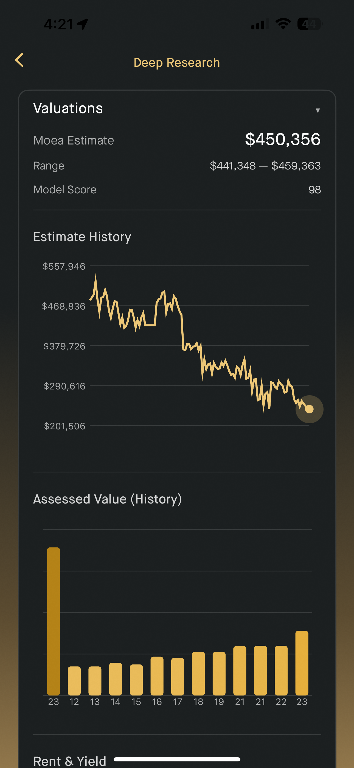Tap the Valuations section header

tap(68, 108)
